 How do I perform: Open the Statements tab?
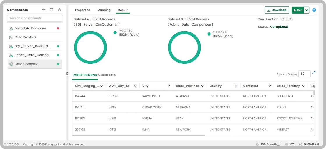pyautogui.click(x=107, y=75)
